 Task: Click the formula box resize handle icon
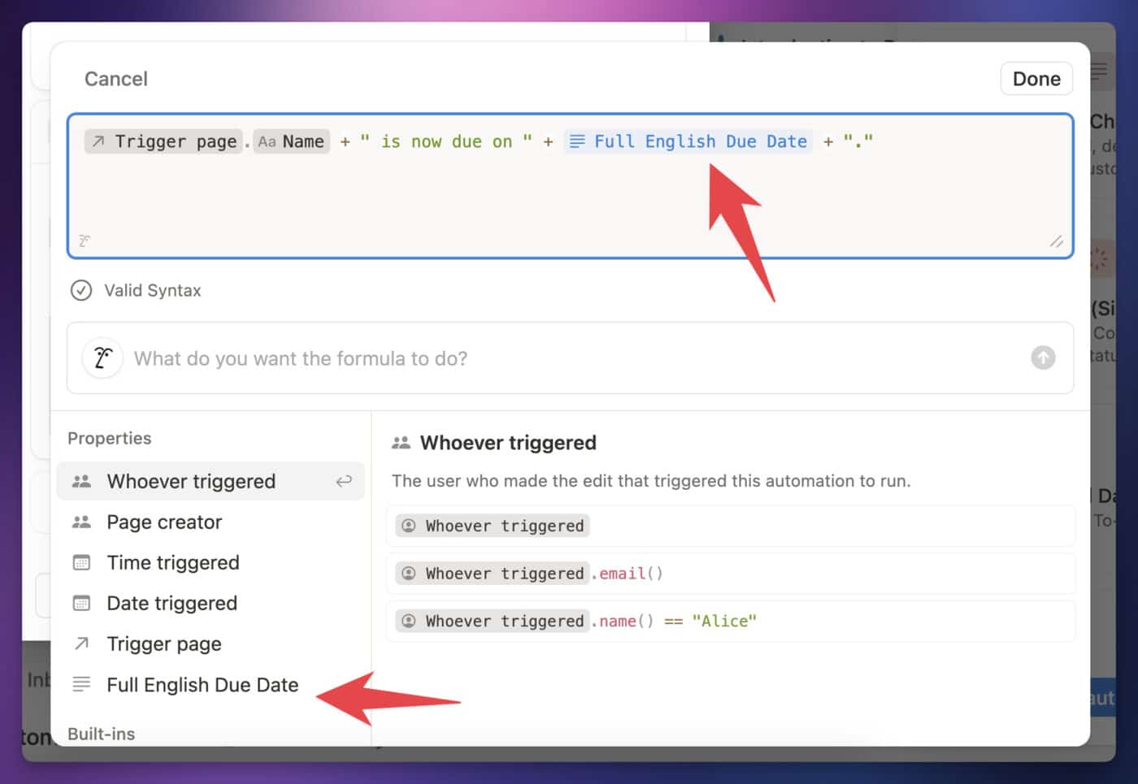coord(1056,241)
